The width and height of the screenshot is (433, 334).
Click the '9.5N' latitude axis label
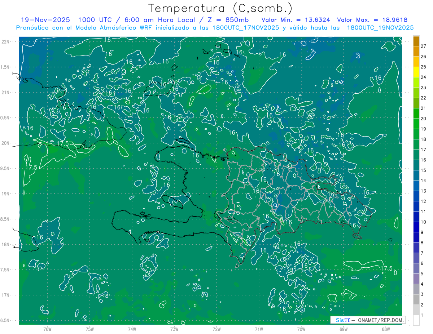[x=5, y=168]
